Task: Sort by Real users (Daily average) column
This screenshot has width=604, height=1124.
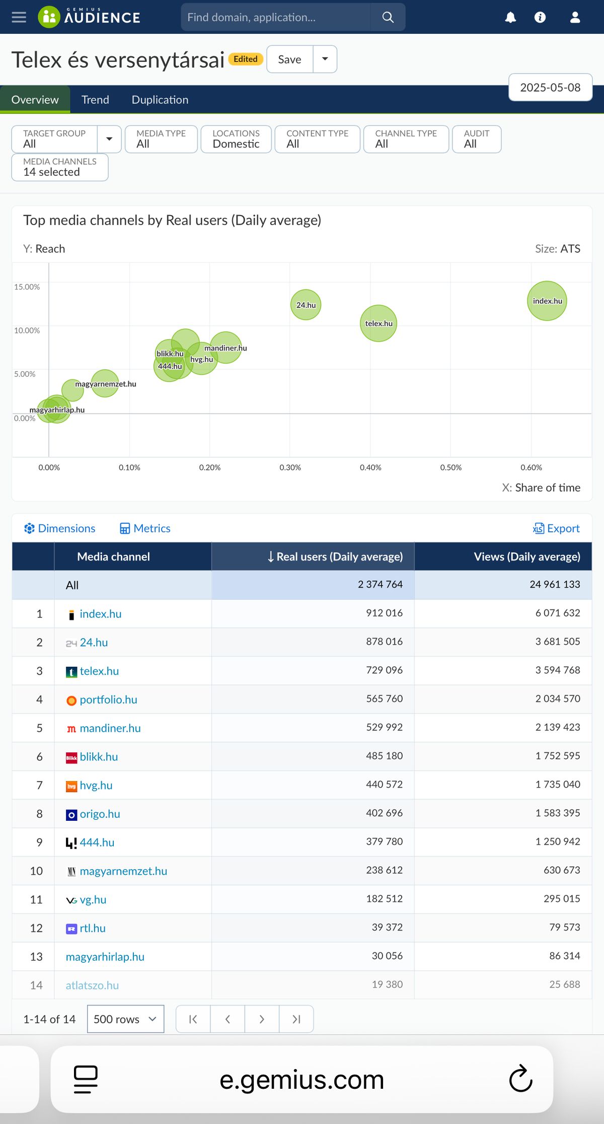Action: pyautogui.click(x=313, y=556)
